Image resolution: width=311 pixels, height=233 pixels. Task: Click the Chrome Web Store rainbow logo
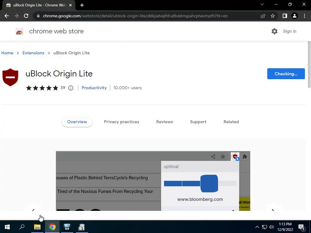tap(19, 31)
